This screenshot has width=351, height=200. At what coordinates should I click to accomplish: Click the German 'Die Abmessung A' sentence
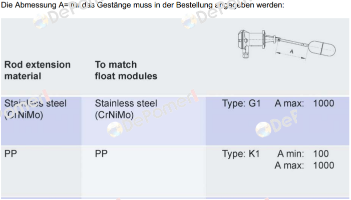click(142, 4)
